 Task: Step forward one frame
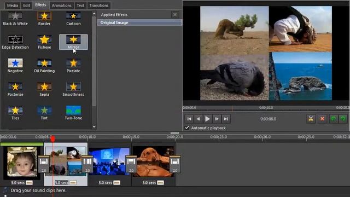click(217, 119)
